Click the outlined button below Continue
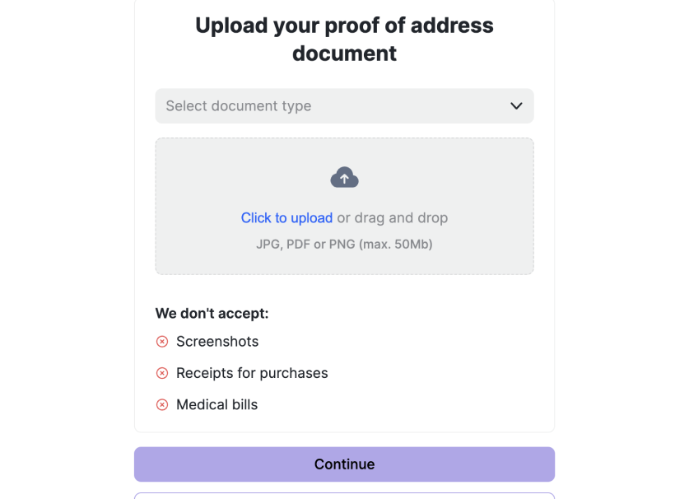The width and height of the screenshot is (689, 499). [x=344, y=496]
